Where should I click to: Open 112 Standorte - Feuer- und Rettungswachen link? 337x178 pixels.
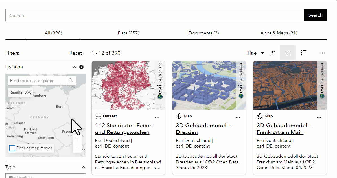coord(124,129)
